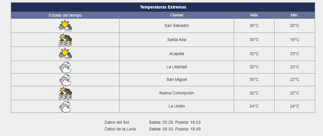Click La Unión's 24°C minimum temperature
Viewport: 323px width, 136px height.
295,106
